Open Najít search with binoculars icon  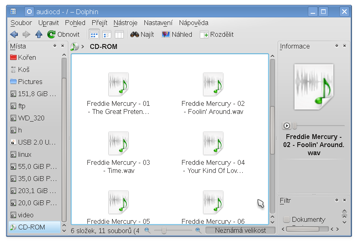tap(142, 34)
